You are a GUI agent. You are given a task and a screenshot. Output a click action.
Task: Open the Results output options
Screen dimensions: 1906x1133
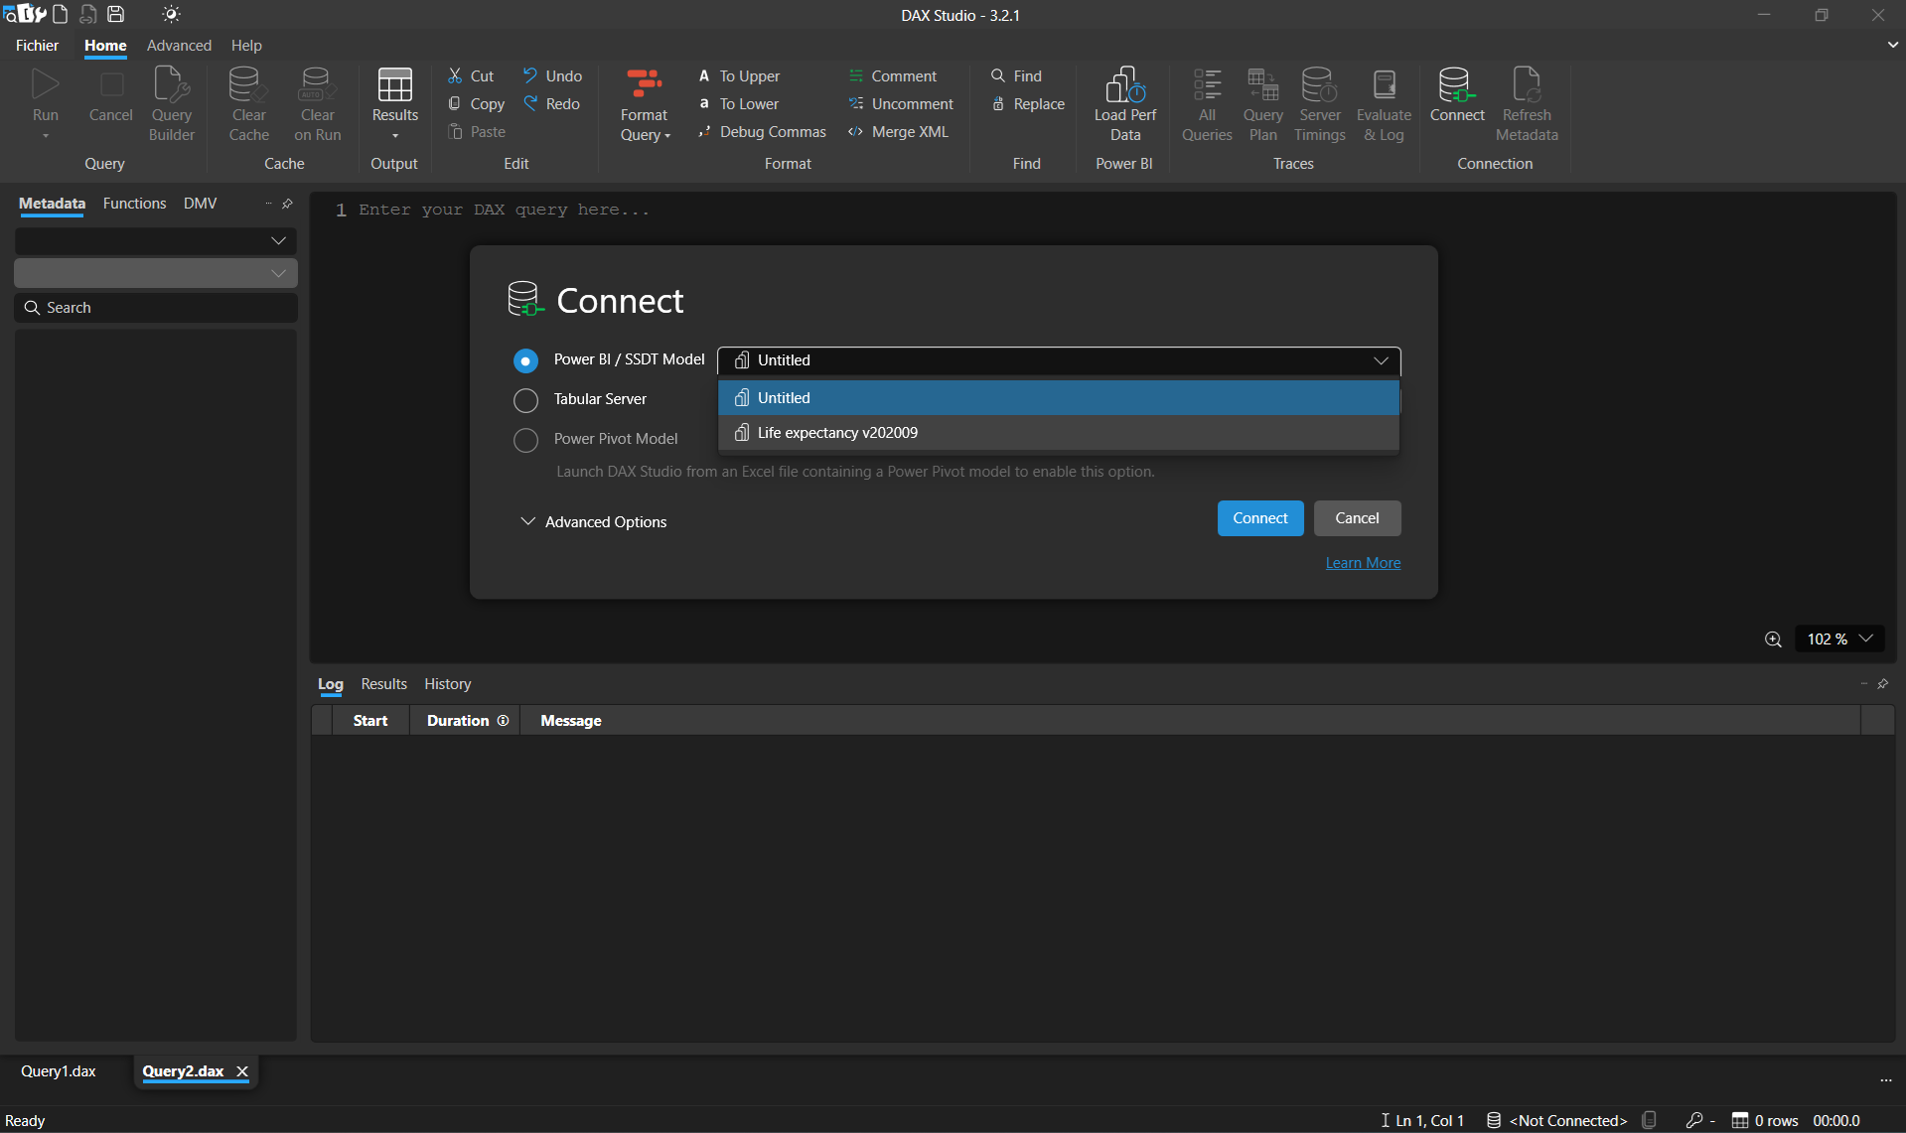395,104
